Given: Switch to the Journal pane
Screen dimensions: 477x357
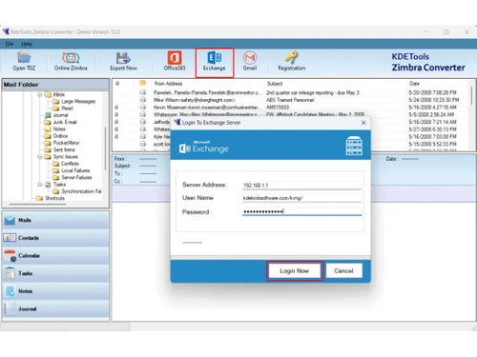Looking at the screenshot, I should point(55,308).
